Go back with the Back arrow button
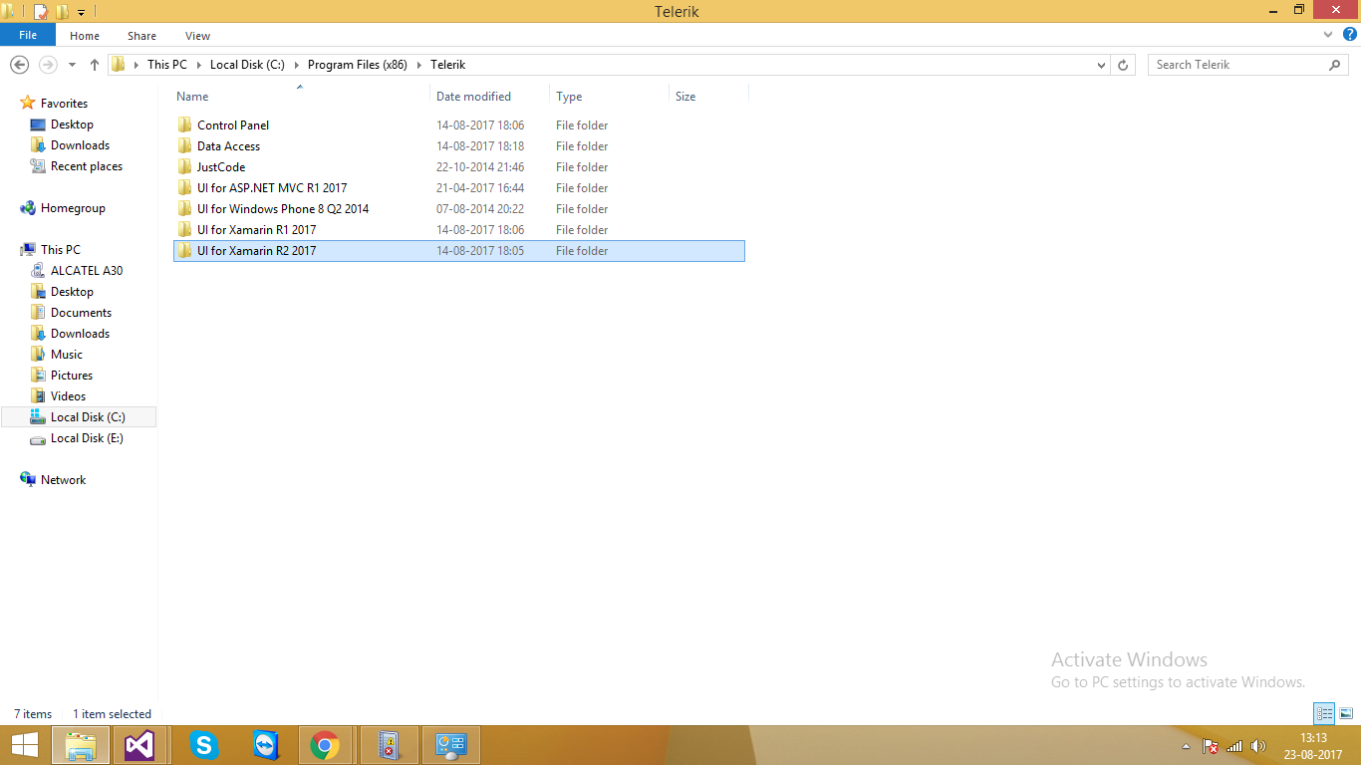 [19, 65]
